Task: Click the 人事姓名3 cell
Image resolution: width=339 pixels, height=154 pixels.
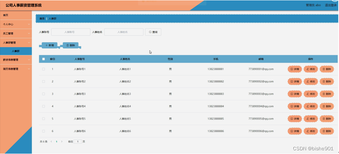Action: pos(125,94)
